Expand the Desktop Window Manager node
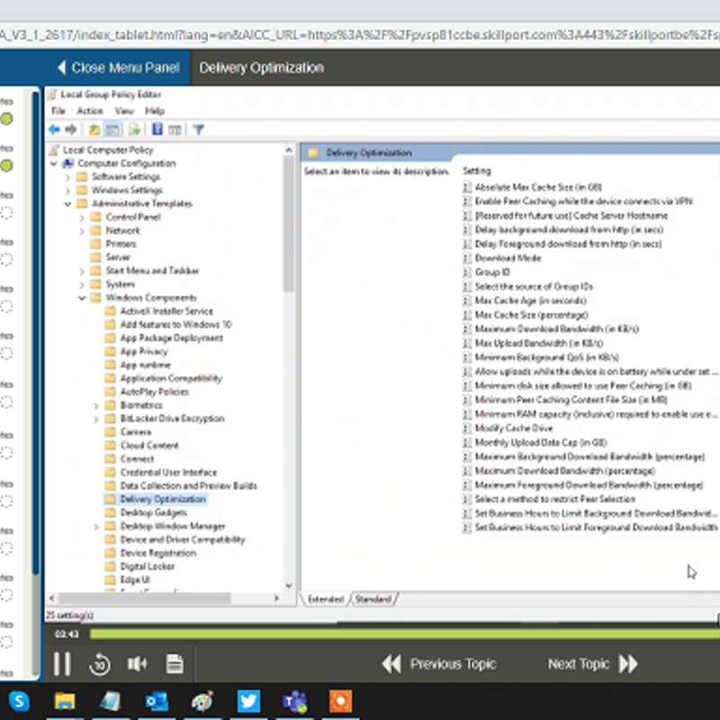 pyautogui.click(x=96, y=526)
